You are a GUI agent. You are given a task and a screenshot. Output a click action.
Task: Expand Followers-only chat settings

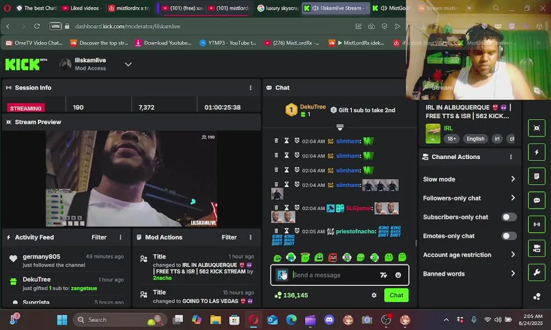point(469,198)
